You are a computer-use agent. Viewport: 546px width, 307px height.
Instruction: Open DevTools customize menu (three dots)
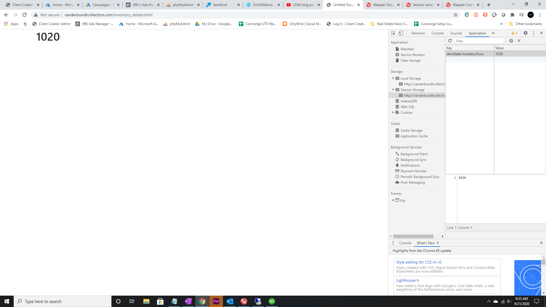coord(533,33)
